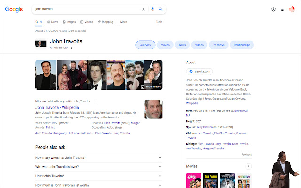Click More images button
301x188 pixels.
click(x=151, y=86)
